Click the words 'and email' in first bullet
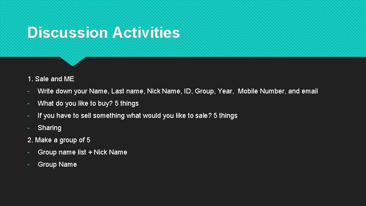 (303, 91)
